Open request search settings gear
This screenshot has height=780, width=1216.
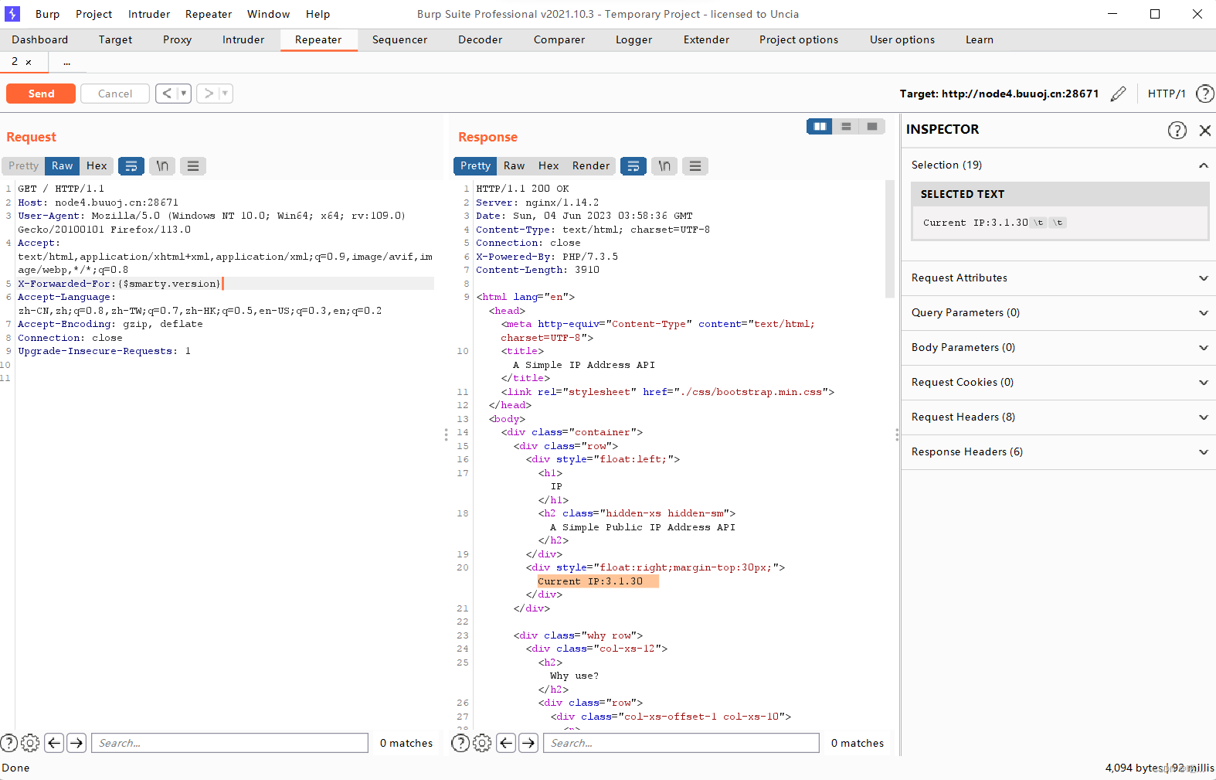(30, 743)
